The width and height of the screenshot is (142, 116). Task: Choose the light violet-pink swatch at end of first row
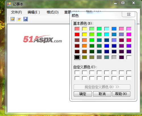coord(129,29)
